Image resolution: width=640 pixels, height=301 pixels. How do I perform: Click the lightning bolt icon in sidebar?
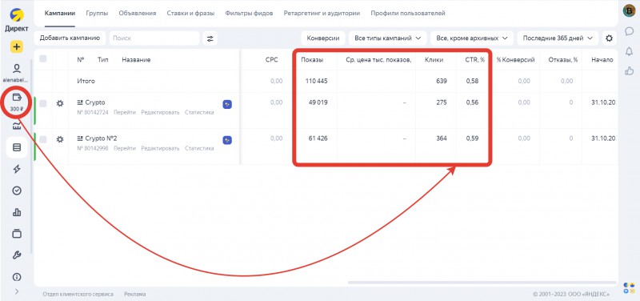click(17, 169)
